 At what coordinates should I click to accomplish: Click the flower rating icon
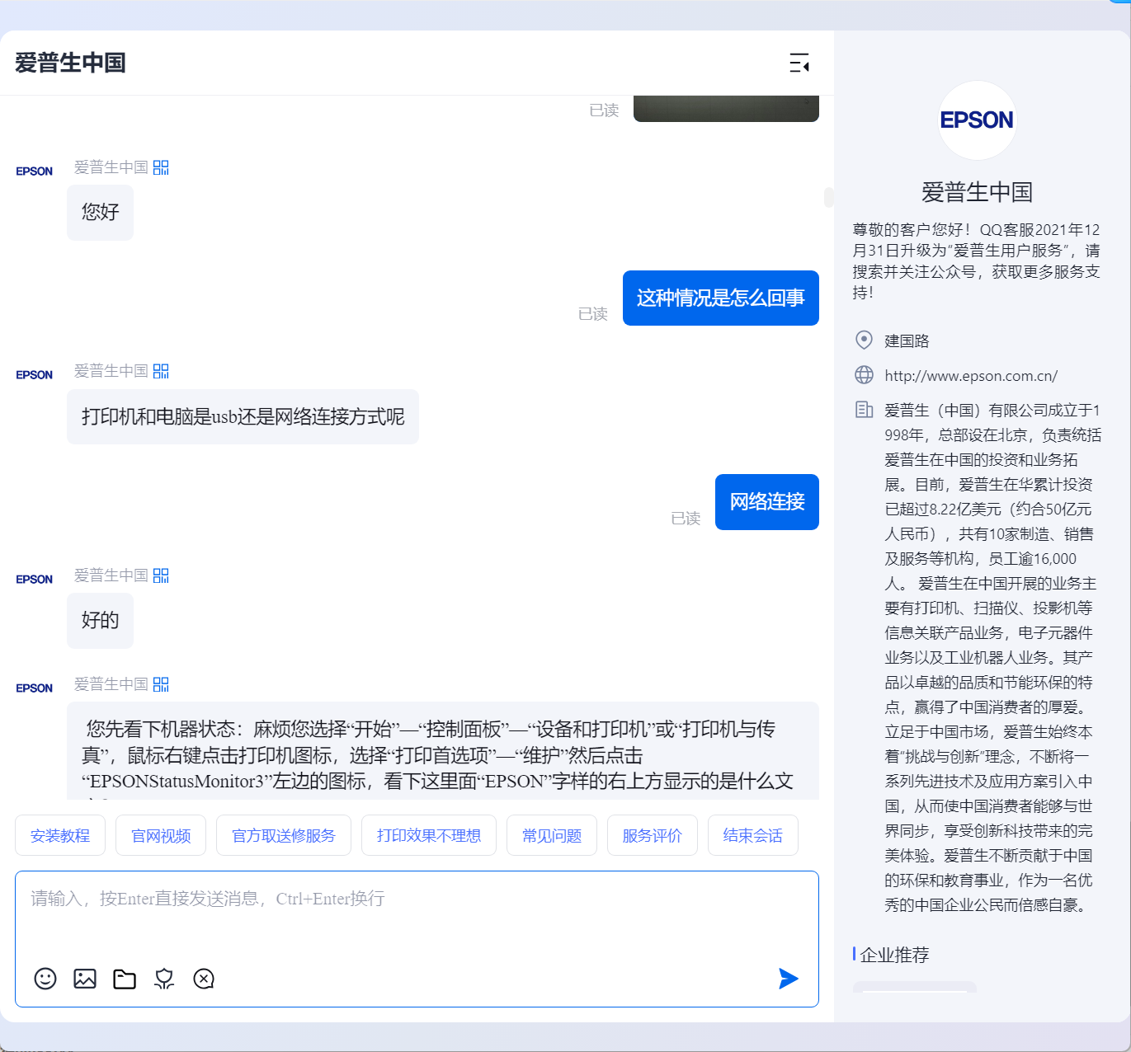164,979
